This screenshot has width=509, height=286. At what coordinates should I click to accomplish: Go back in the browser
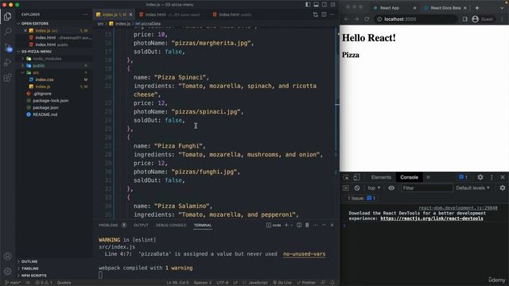coord(347,19)
